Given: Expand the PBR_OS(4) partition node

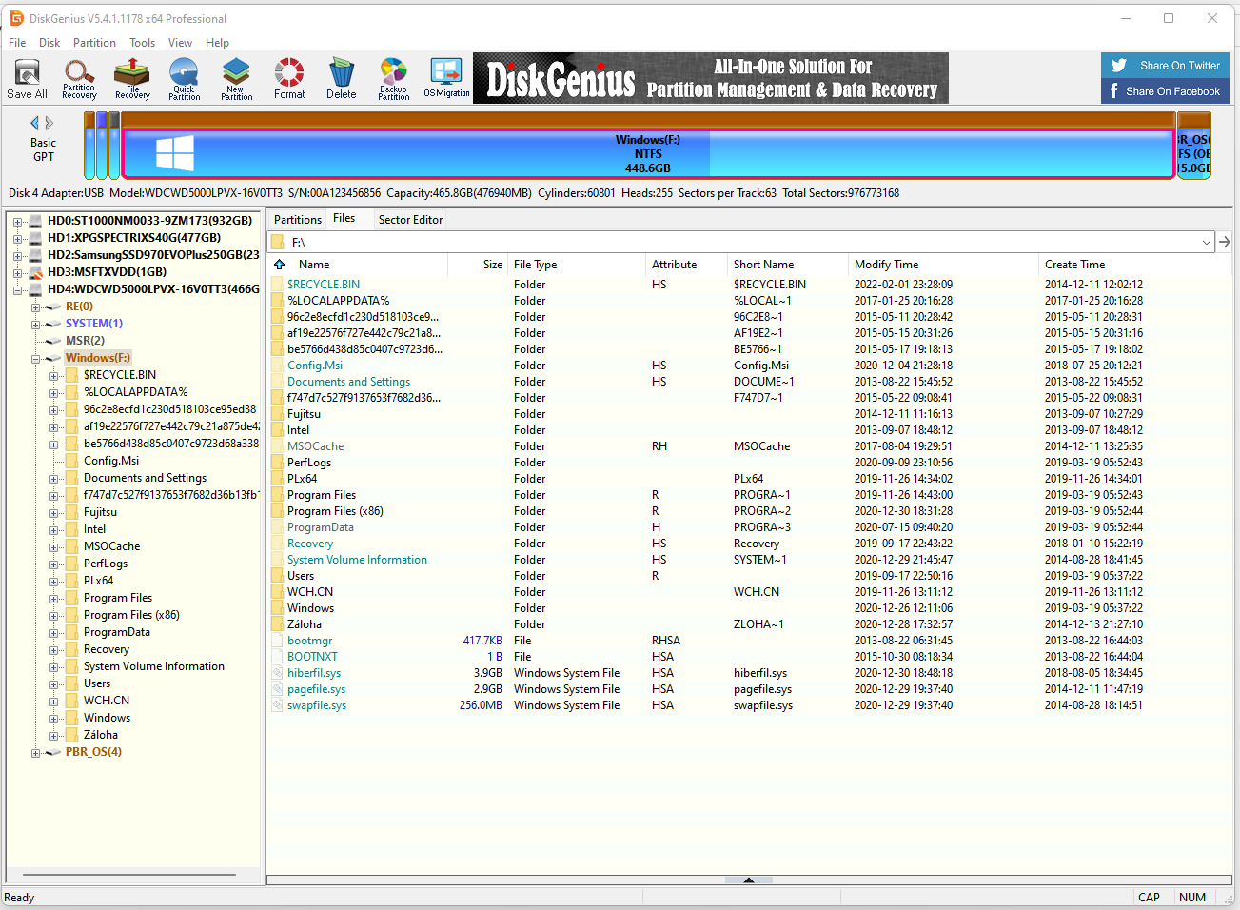Looking at the screenshot, I should tap(36, 753).
